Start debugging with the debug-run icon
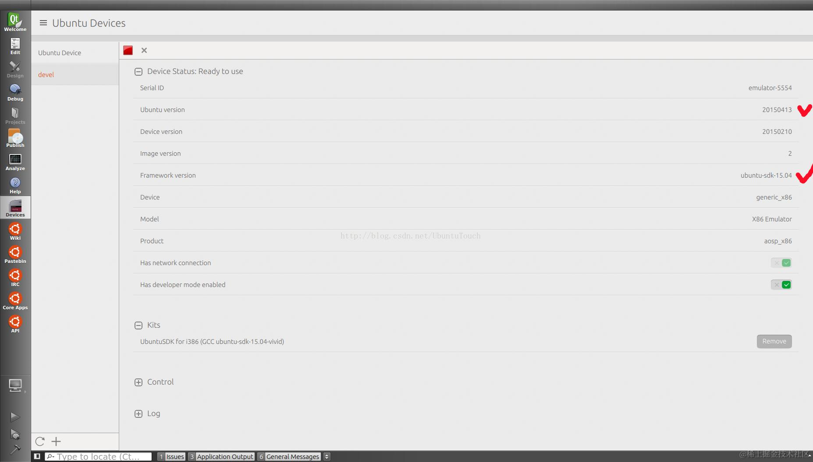The height and width of the screenshot is (462, 813). pyautogui.click(x=15, y=434)
